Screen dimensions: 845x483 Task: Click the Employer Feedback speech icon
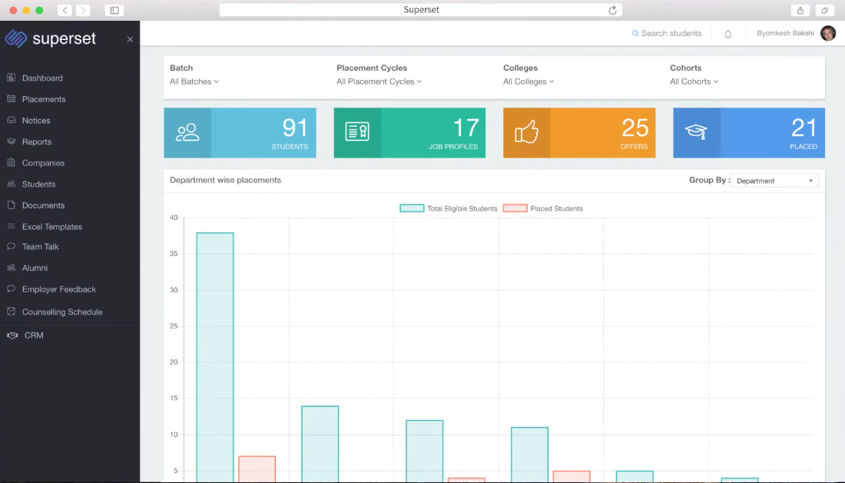click(x=12, y=289)
